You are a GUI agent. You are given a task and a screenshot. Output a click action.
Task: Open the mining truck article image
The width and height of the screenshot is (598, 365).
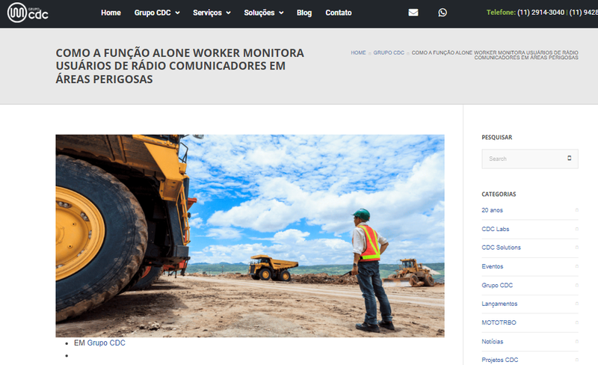pos(250,236)
